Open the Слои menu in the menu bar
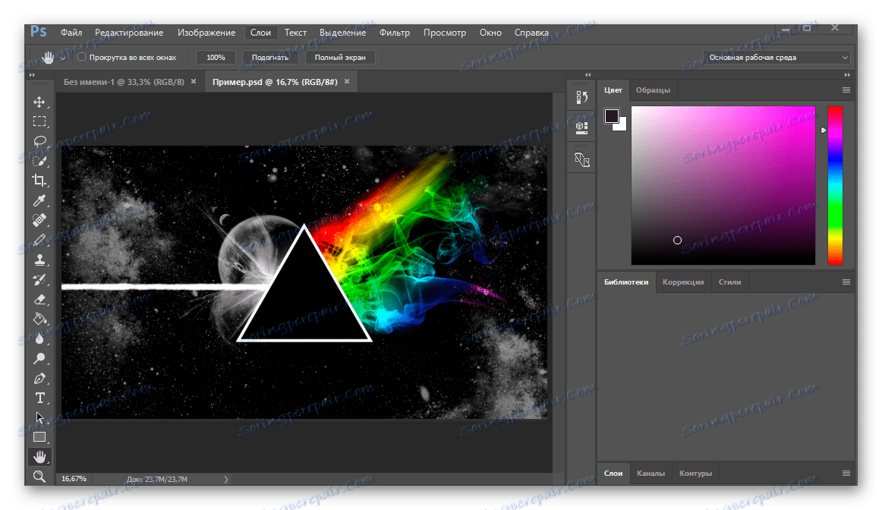Viewport: 882px width, 510px height. [x=260, y=33]
